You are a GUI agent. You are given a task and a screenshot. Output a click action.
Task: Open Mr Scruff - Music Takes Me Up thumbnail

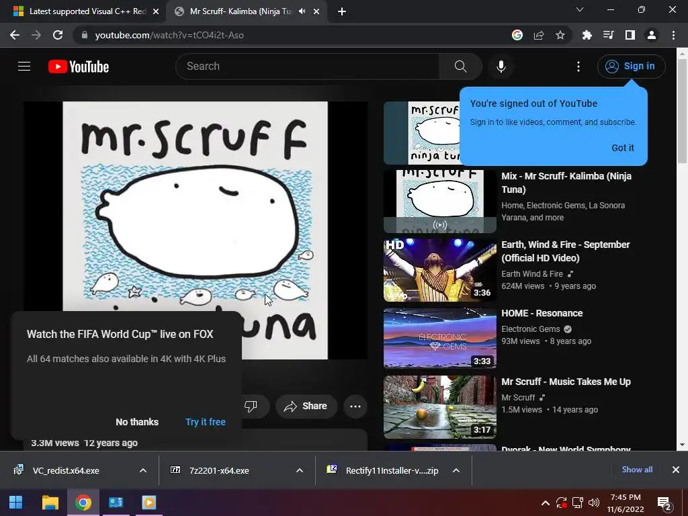pos(439,406)
